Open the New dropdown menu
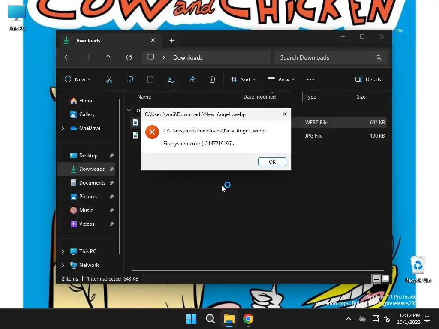The width and height of the screenshot is (439, 329). [x=78, y=79]
